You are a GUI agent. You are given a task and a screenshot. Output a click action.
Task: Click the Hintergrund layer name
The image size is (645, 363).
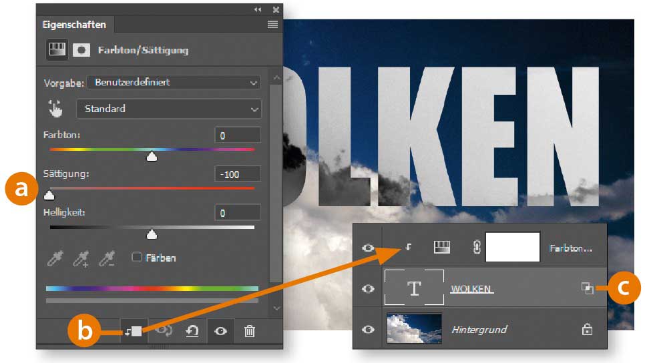479,329
